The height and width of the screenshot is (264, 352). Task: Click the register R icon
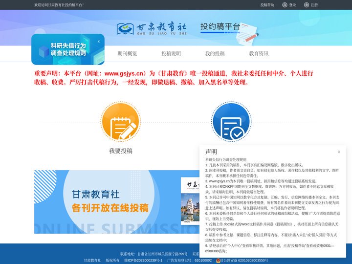[x=307, y=5]
